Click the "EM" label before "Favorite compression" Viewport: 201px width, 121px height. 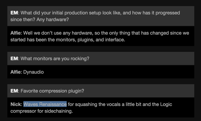[14, 91]
